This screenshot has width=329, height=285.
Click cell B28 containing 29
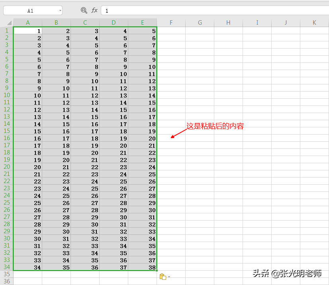pos(56,224)
